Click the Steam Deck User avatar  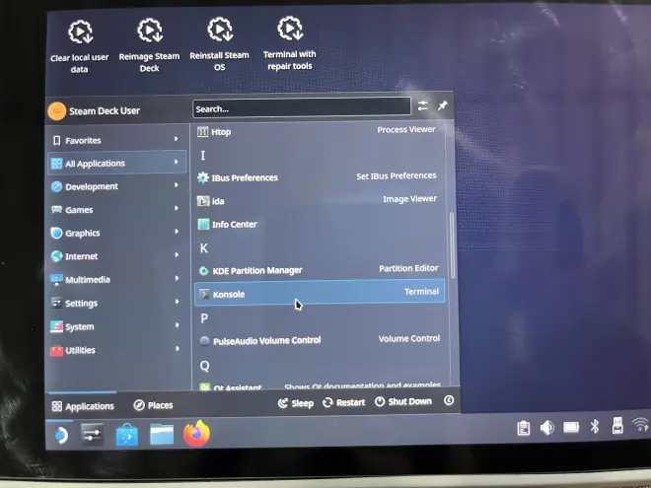[x=57, y=111]
